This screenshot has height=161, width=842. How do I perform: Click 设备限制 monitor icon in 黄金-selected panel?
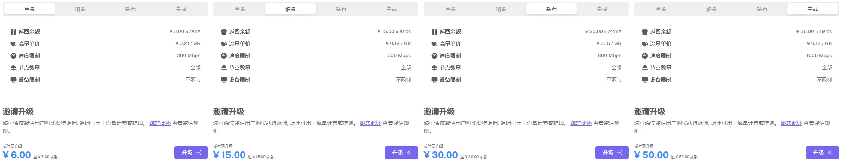13,80
